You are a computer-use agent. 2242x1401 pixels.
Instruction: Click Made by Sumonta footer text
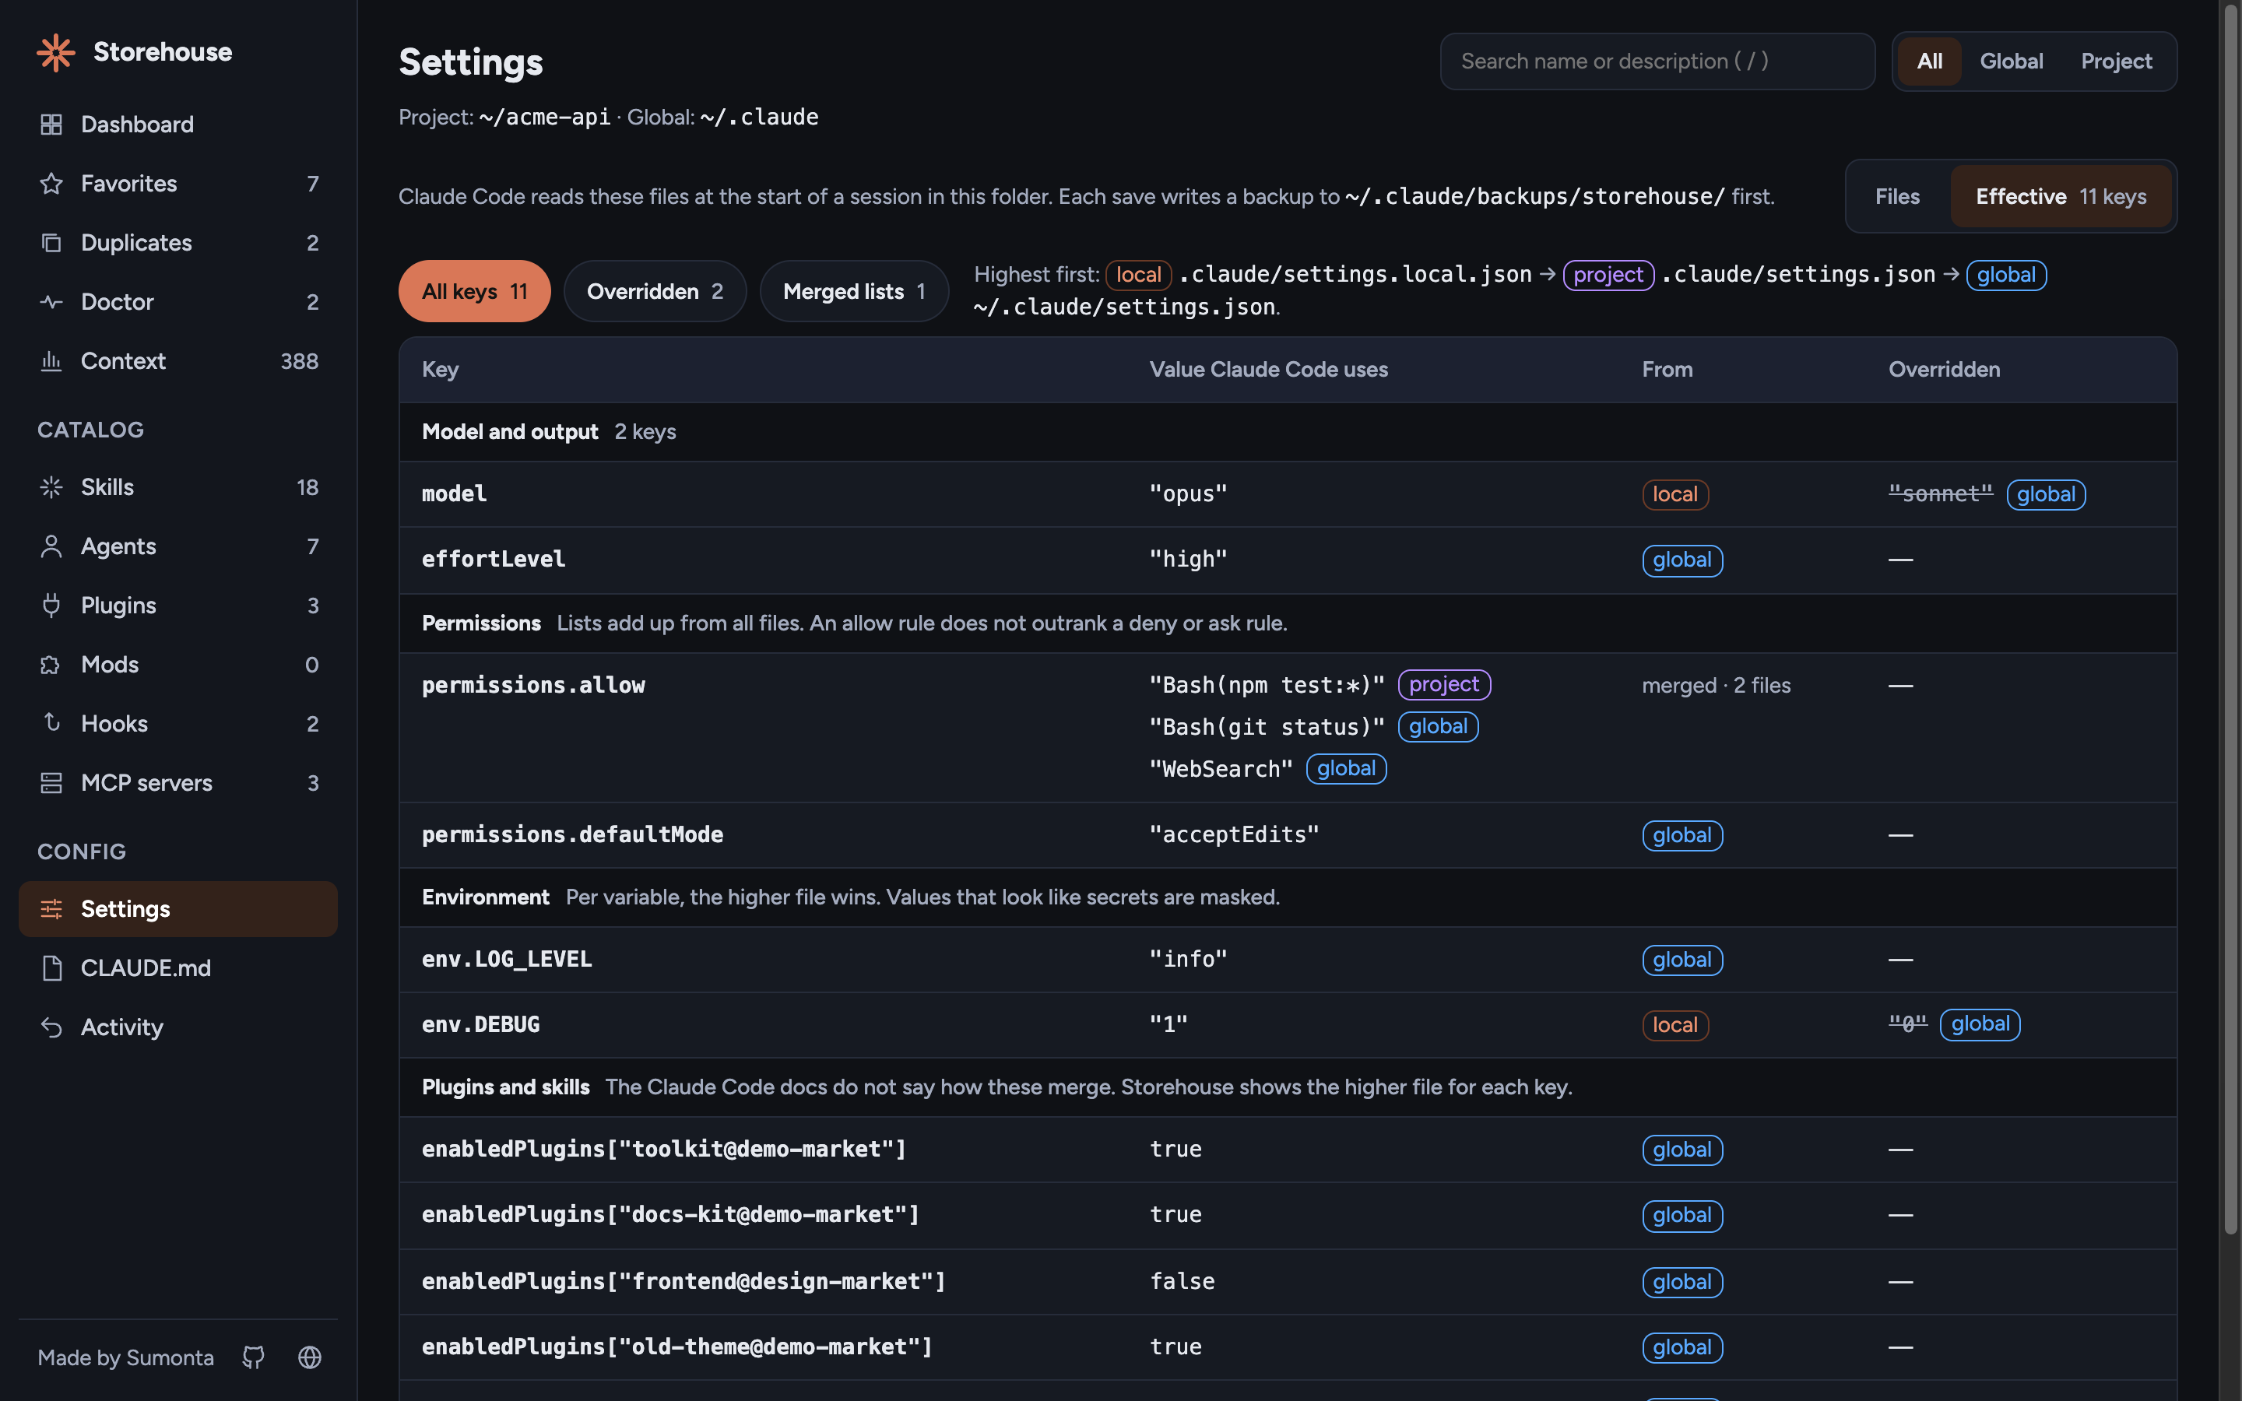click(x=125, y=1357)
